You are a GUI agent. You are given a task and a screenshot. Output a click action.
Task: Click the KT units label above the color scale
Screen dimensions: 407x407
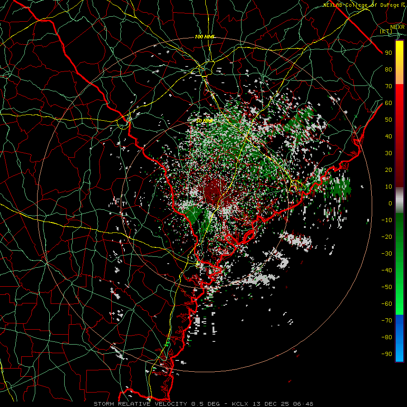coord(386,31)
